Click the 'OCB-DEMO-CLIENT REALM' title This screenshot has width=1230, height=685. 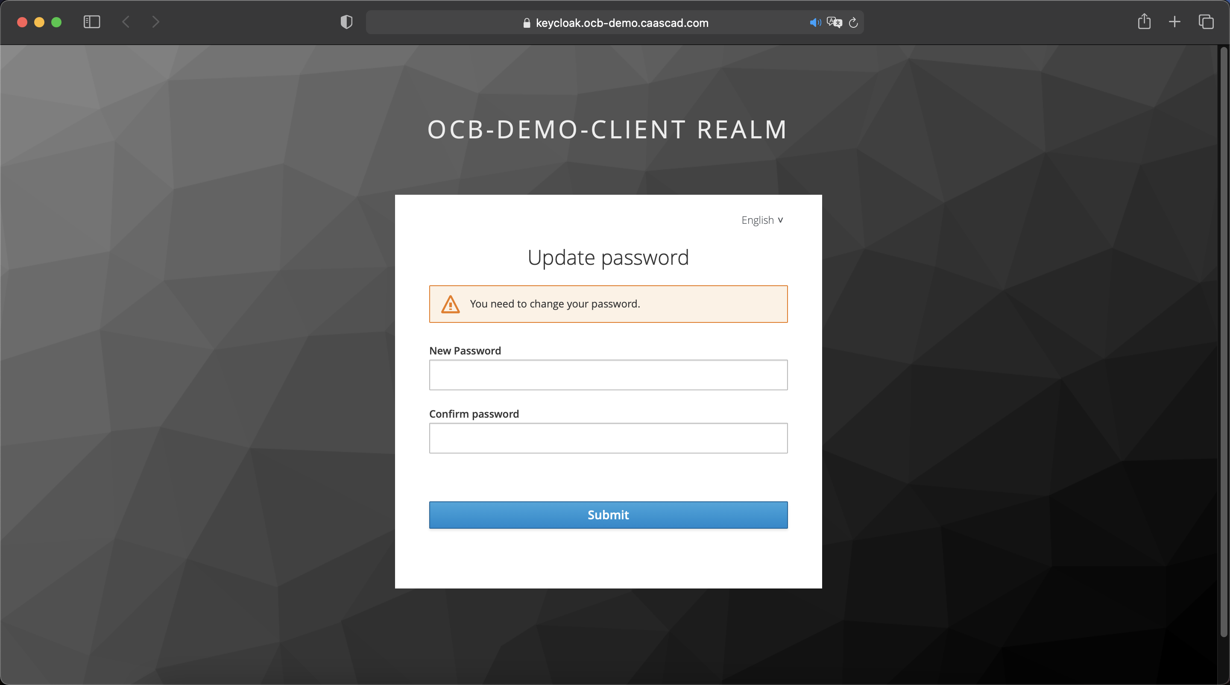(607, 129)
